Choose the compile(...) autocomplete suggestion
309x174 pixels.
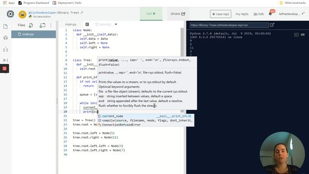145,120
